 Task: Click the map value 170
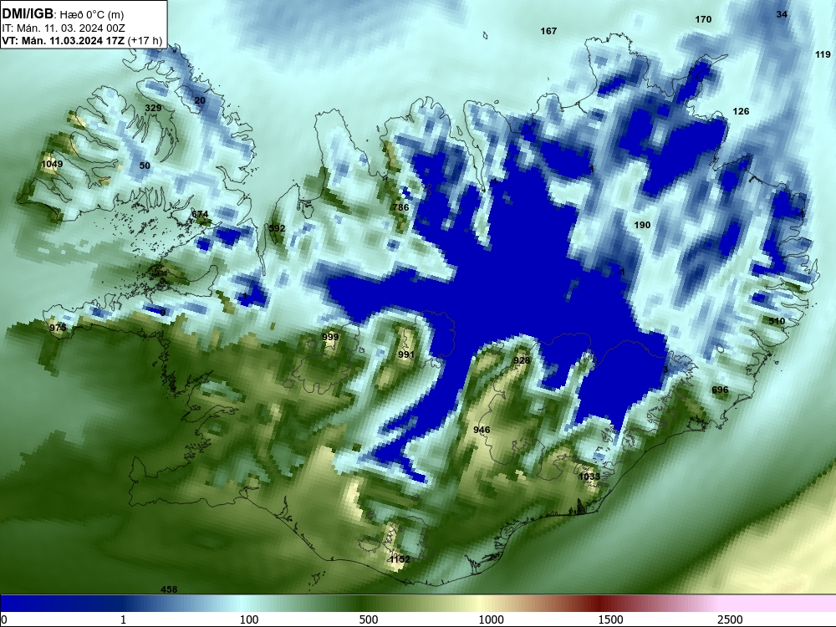(x=703, y=19)
